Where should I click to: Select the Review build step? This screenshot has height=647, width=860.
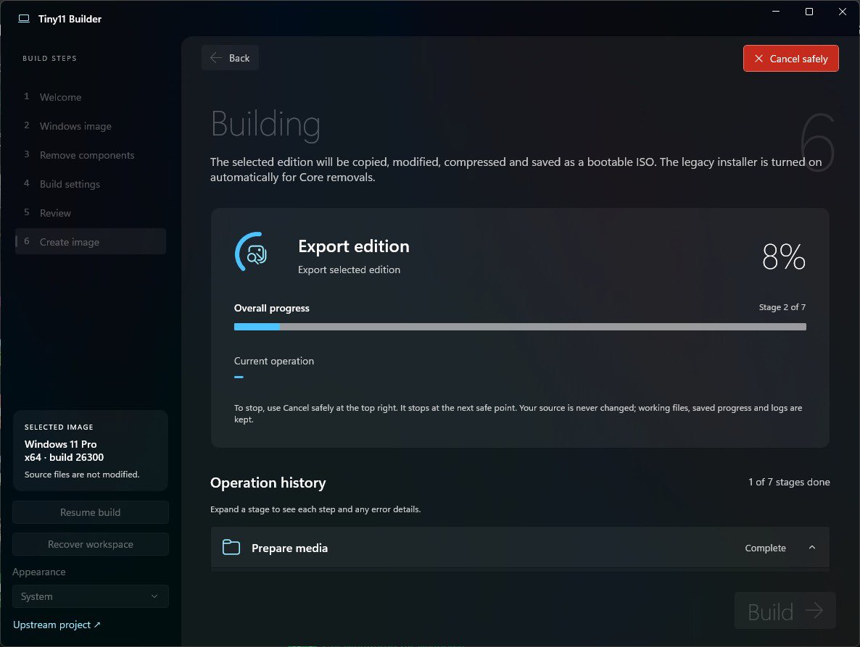91,213
